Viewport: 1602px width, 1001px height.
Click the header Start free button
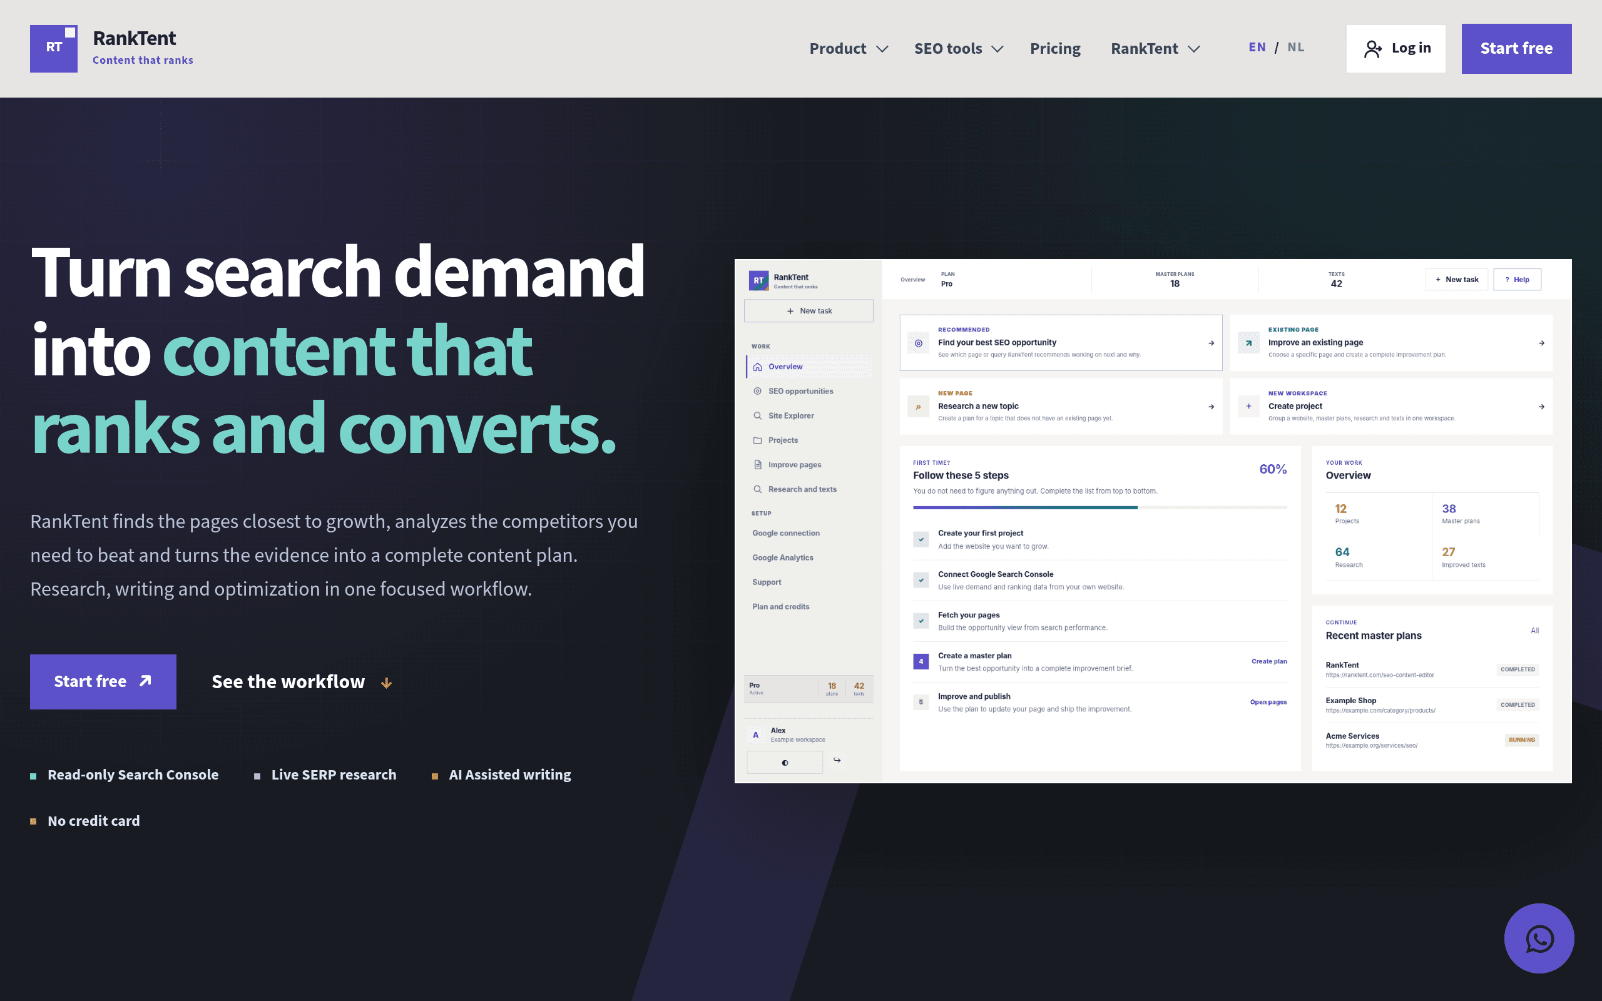pos(1516,48)
